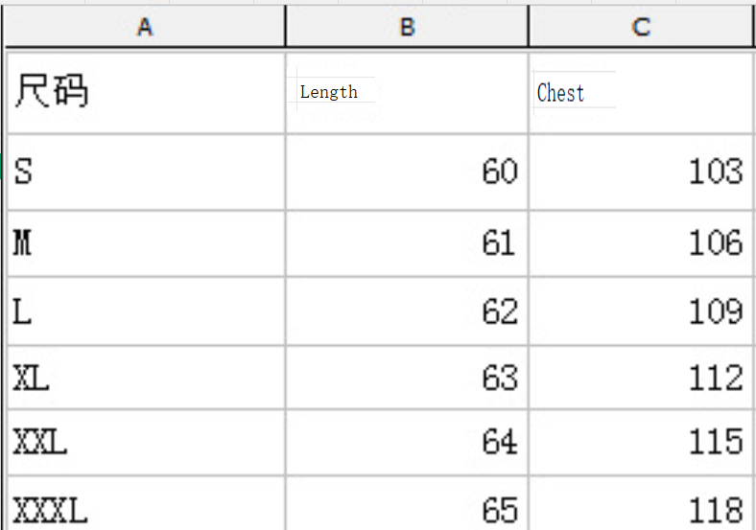Select column C header
The height and width of the screenshot is (530, 756).
coord(641,28)
